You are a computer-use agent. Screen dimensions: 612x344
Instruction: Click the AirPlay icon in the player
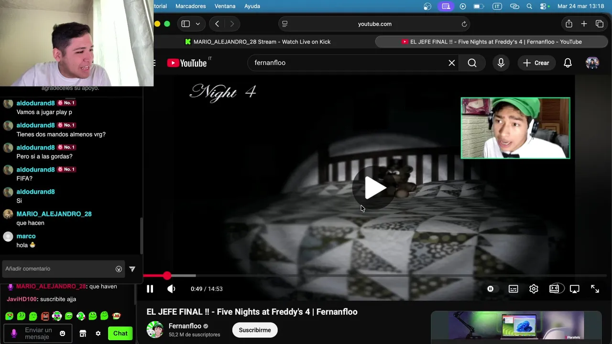(574, 289)
